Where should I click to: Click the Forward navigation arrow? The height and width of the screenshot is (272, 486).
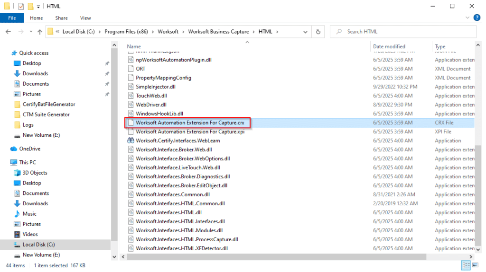pyautogui.click(x=20, y=32)
